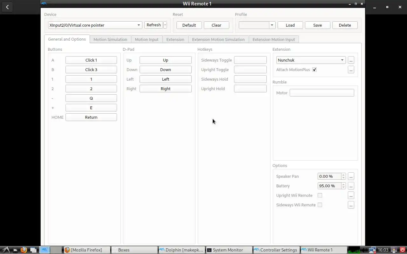
Task: Open Speaker Pan ellipsis button
Action: [351, 176]
